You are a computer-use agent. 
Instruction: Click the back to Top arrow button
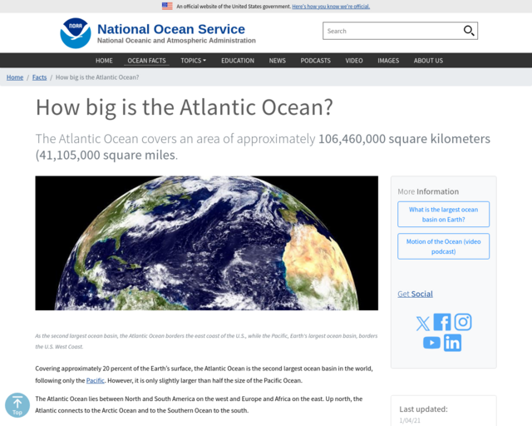(x=17, y=405)
